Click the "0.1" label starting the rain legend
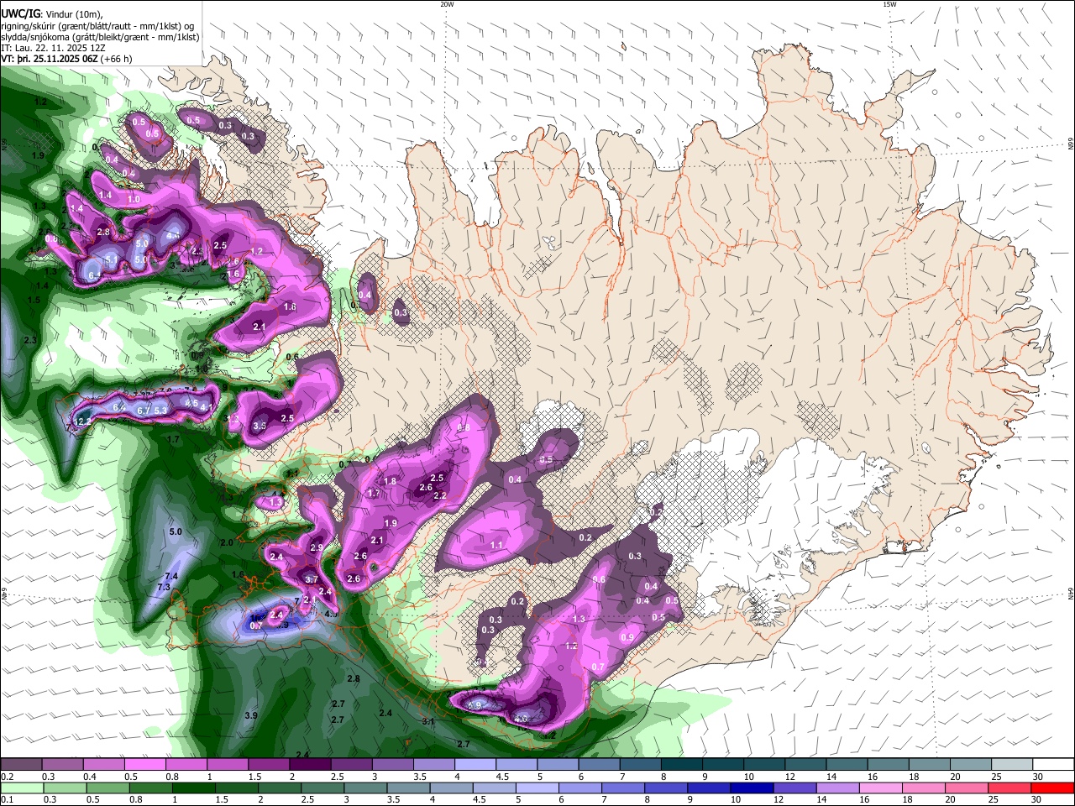 coord(7,799)
